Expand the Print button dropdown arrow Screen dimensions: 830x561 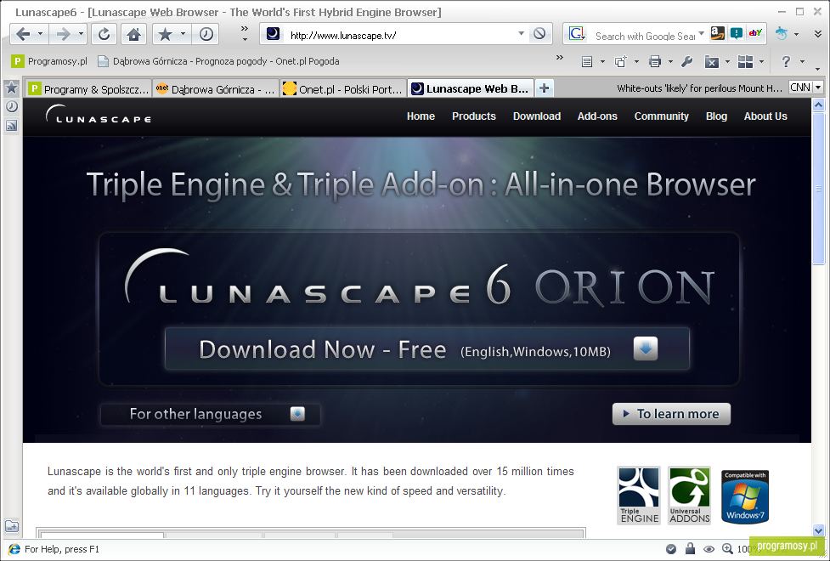click(x=669, y=62)
